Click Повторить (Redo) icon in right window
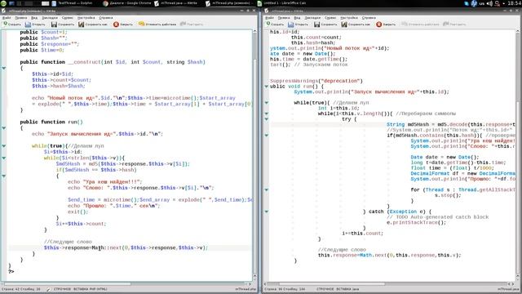522x294 pixels. click(446, 24)
